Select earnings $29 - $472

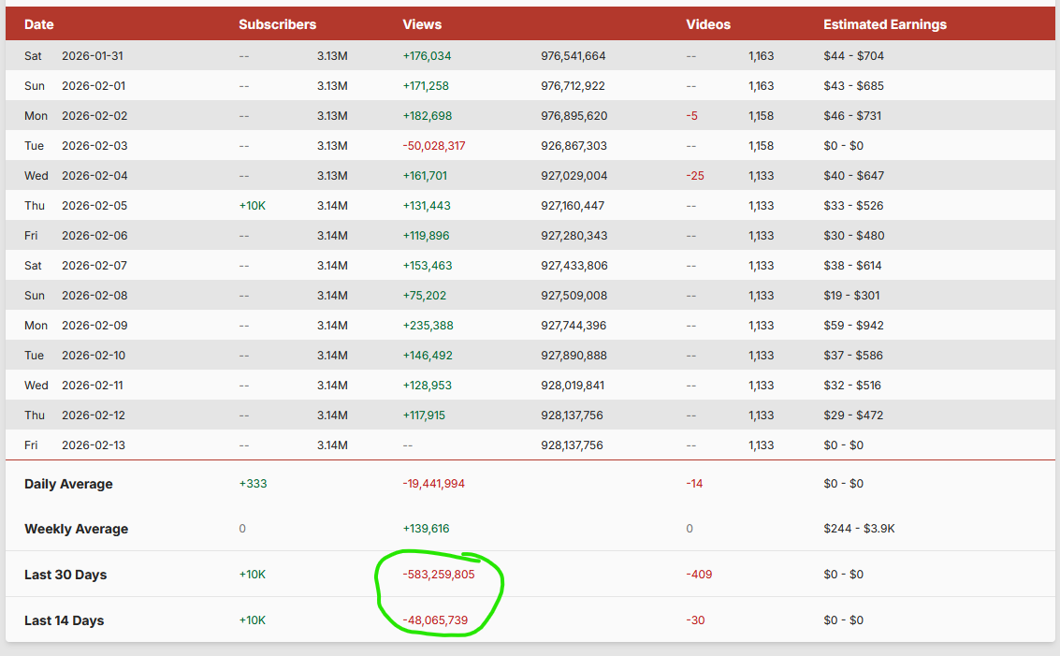pyautogui.click(x=853, y=415)
